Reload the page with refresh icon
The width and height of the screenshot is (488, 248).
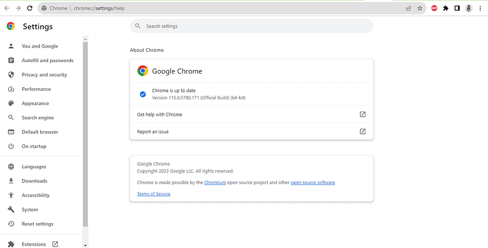click(x=29, y=9)
